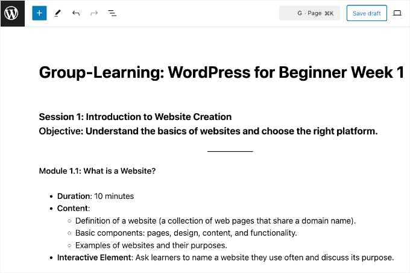Click the Module 1.1 heading

click(97, 171)
